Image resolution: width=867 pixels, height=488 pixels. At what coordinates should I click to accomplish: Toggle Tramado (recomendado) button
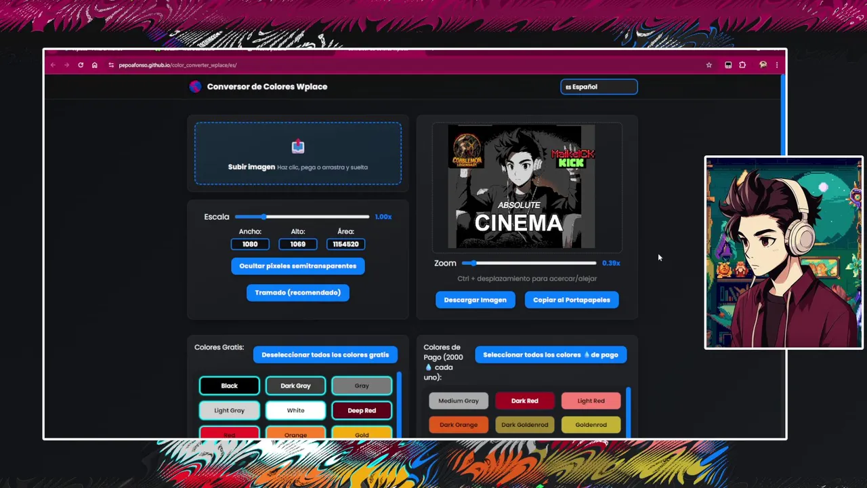click(298, 293)
